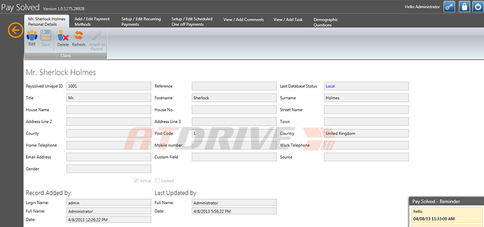484x227 pixels.
Task: Click the orange back arrow icon
Action: [x=15, y=30]
